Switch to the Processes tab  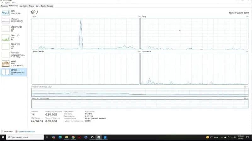point(4,6)
